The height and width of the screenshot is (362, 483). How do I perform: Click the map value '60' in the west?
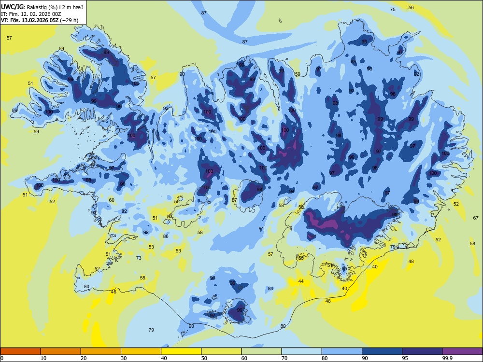pos(112,200)
